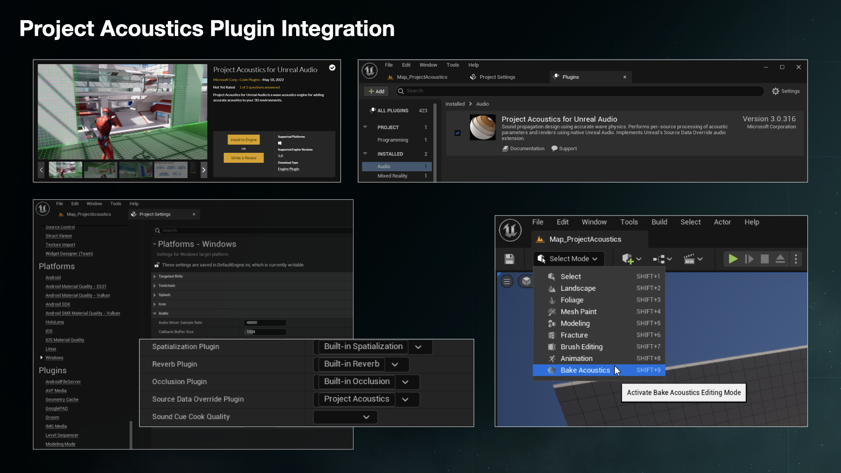Expand the Targeted RHIs section
This screenshot has height=473, width=841.
[x=154, y=276]
